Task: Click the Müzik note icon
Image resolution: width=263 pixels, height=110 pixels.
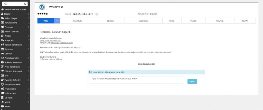Action: (2, 102)
